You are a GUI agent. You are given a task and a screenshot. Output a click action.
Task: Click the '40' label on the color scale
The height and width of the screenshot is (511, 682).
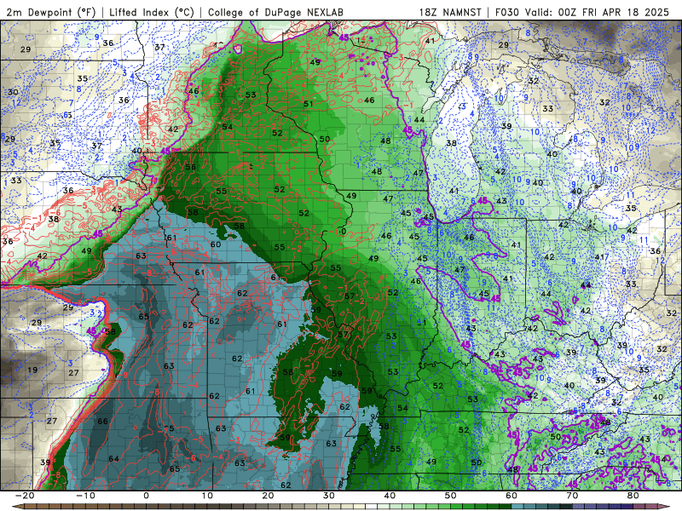[x=390, y=496]
